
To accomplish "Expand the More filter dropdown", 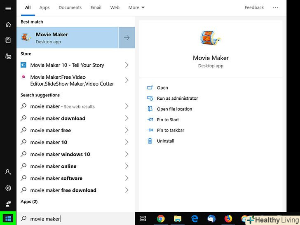I will click(136, 7).
